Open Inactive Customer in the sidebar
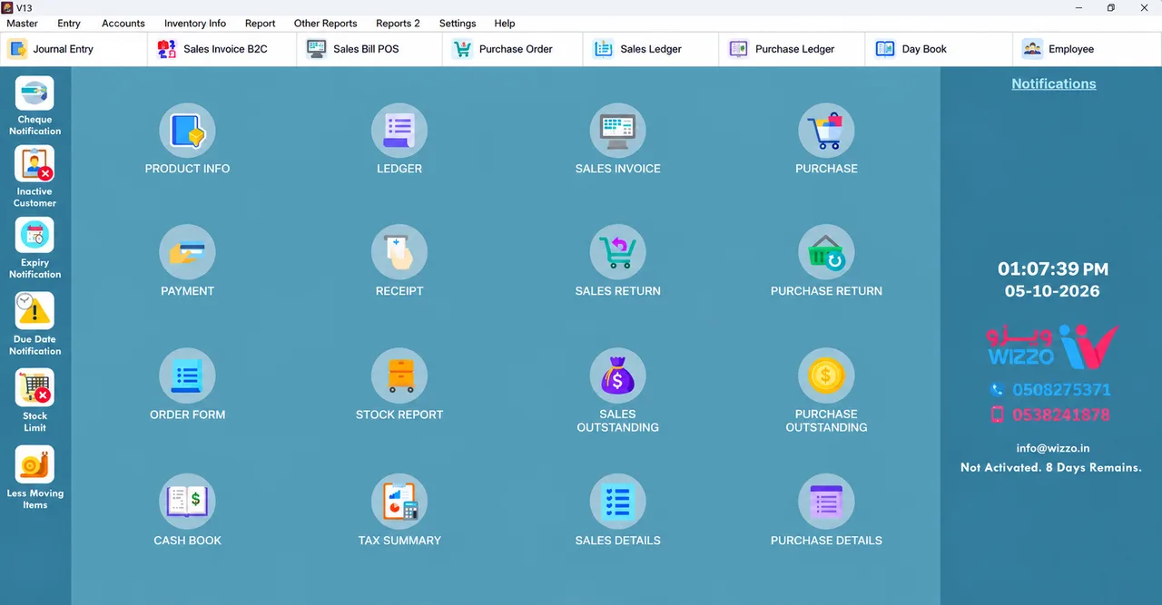 click(34, 177)
